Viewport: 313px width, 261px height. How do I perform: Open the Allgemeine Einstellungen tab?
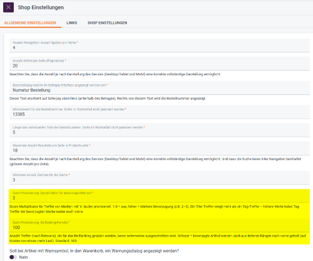[x=30, y=23]
